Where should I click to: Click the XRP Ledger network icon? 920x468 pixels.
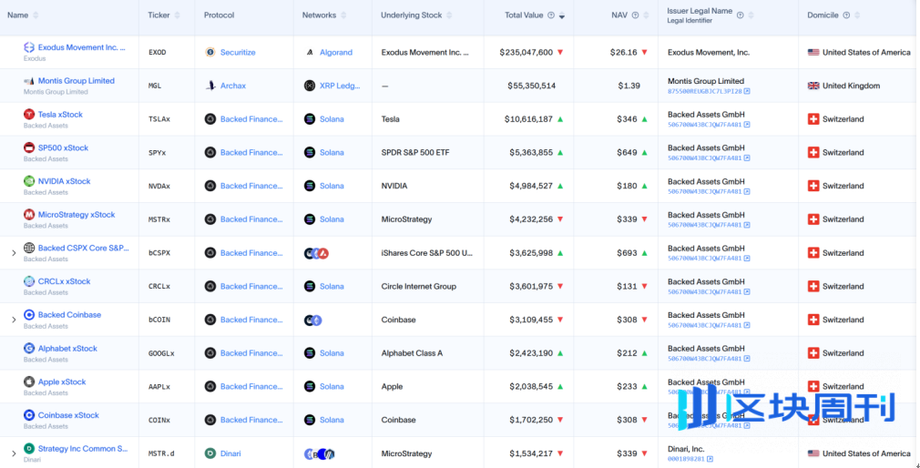pyautogui.click(x=310, y=86)
